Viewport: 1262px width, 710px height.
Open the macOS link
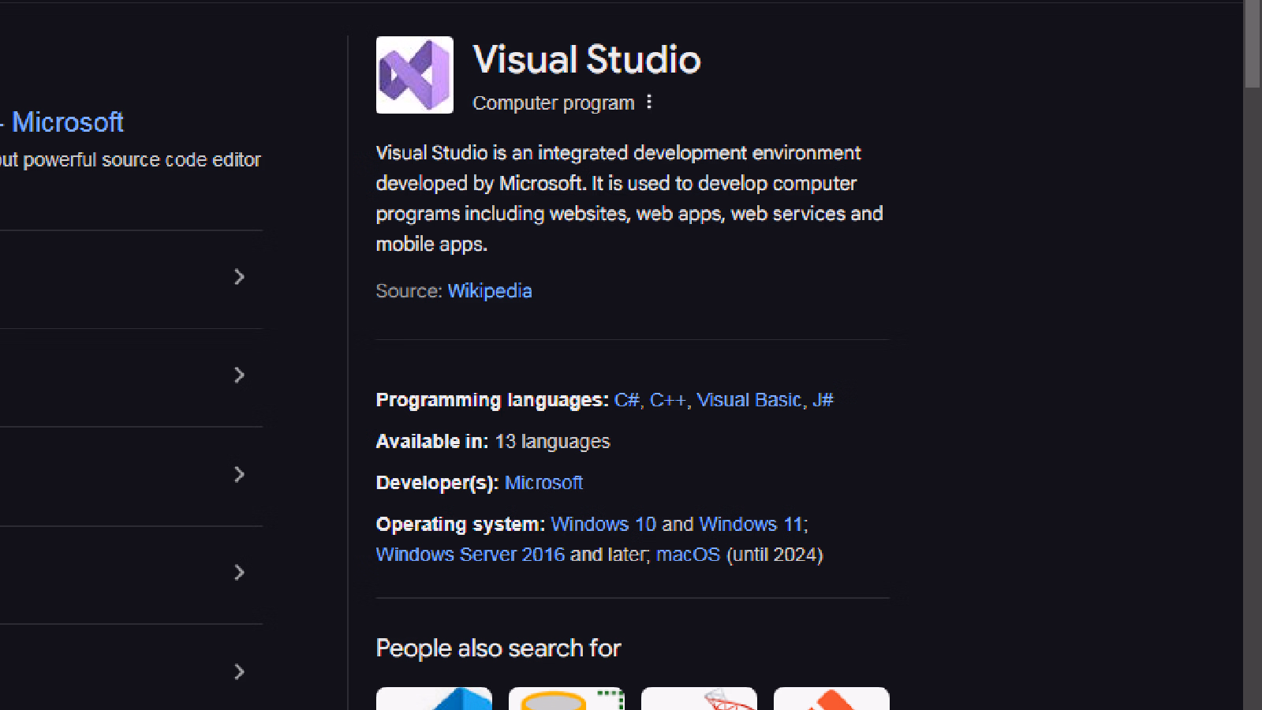click(x=688, y=555)
